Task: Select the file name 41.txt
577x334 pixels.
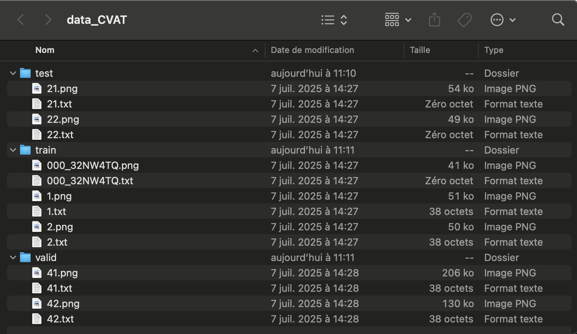Action: 59,288
